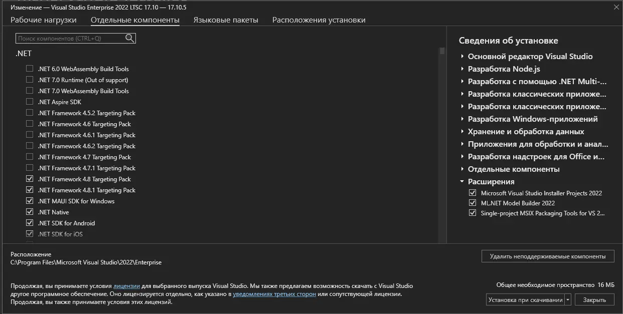The width and height of the screenshot is (623, 314).
Task: Collapse the Расширения section
Action: point(462,182)
